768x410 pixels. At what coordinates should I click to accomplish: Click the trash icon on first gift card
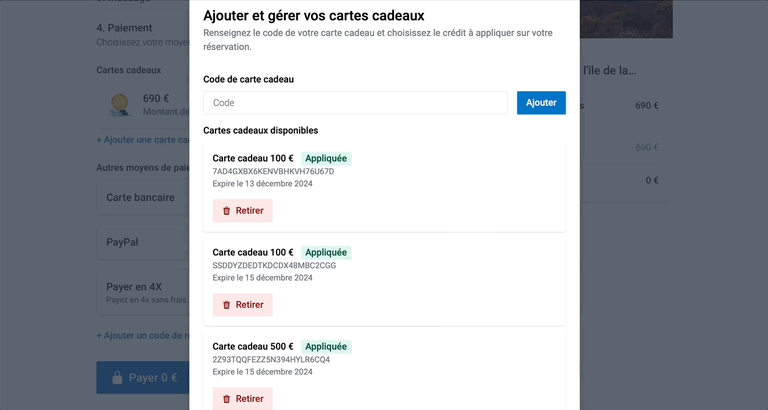pos(227,211)
